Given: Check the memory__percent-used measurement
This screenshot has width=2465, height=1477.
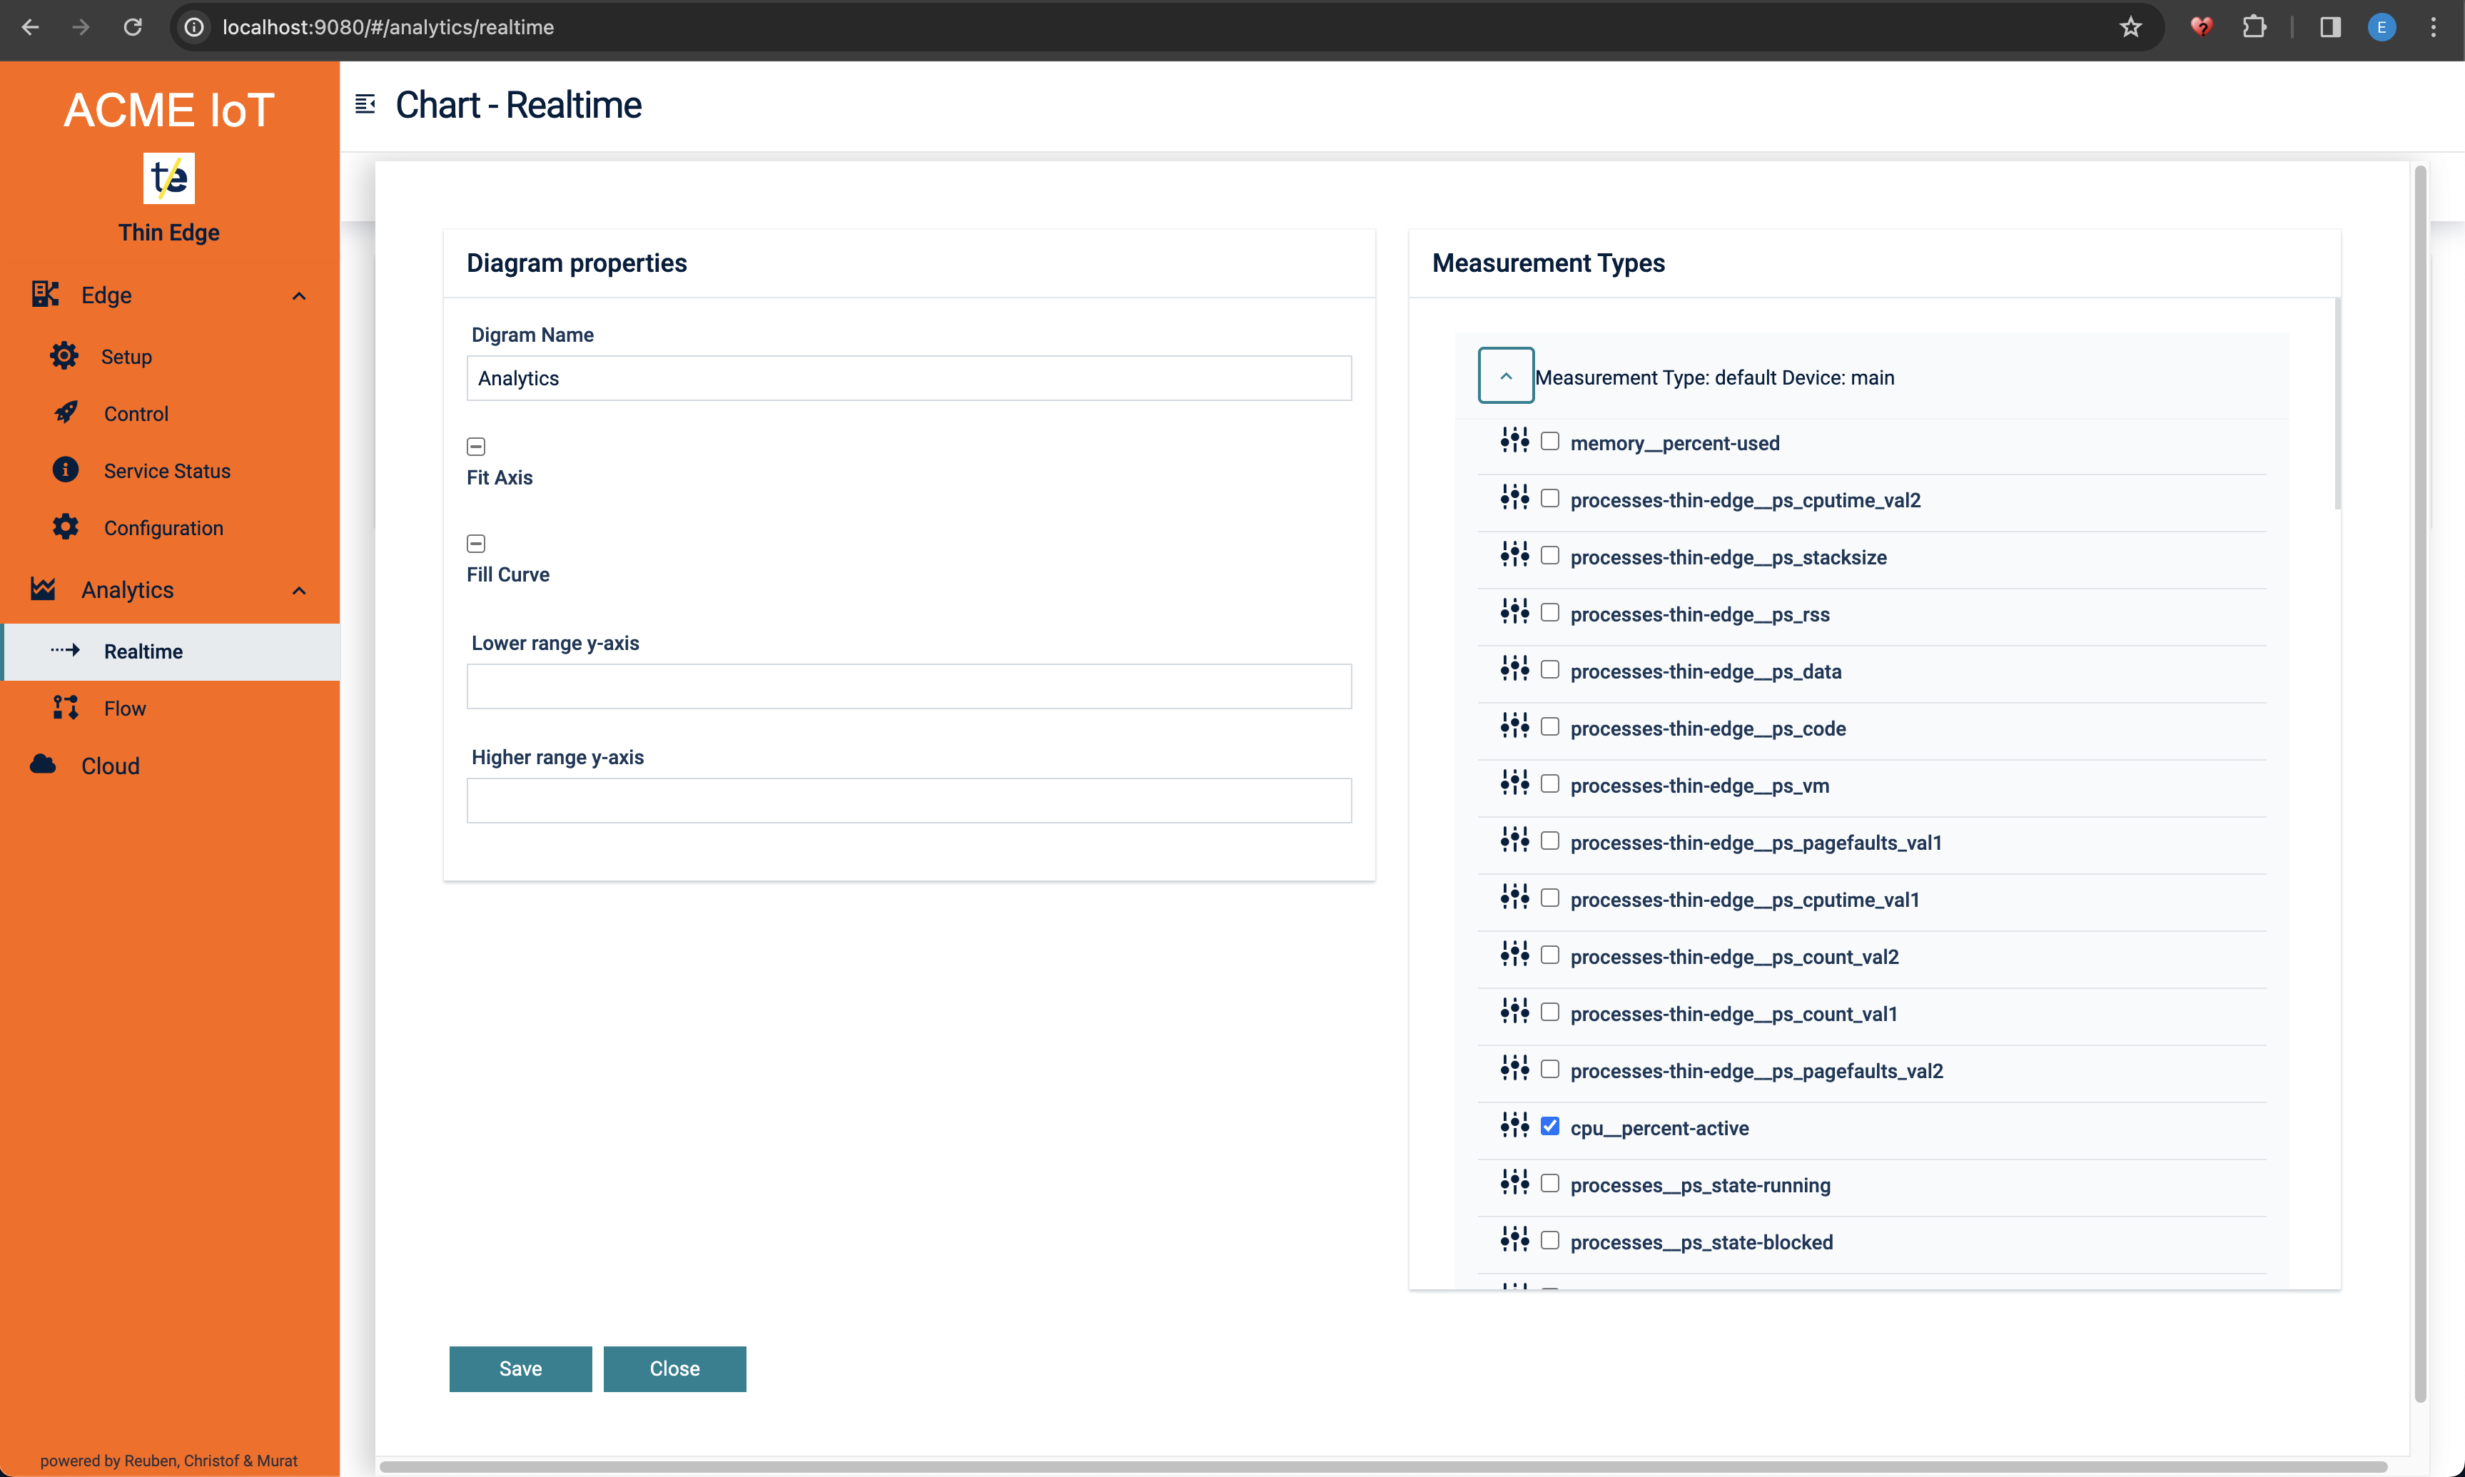Looking at the screenshot, I should (x=1549, y=441).
